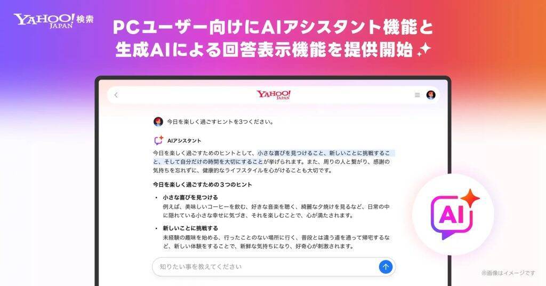This screenshot has width=546, height=286.
Task: Click the Yahoo! JAPAN 検索 logo top left
Action: (54, 21)
